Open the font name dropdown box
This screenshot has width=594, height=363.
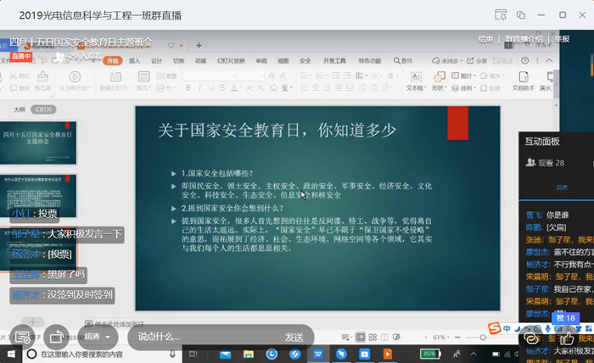[210, 75]
